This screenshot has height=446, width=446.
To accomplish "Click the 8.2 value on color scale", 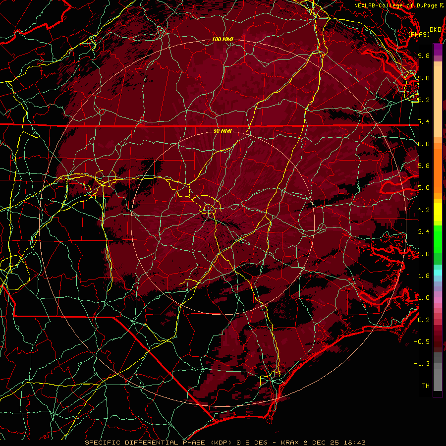I will [424, 100].
